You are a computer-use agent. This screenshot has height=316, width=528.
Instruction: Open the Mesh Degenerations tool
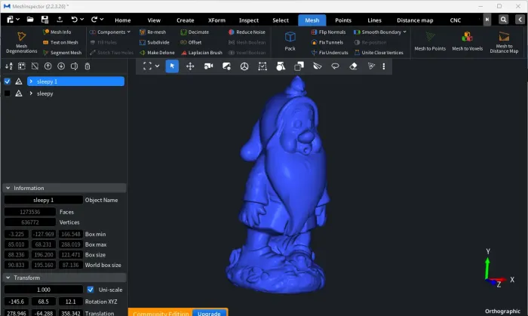21,42
